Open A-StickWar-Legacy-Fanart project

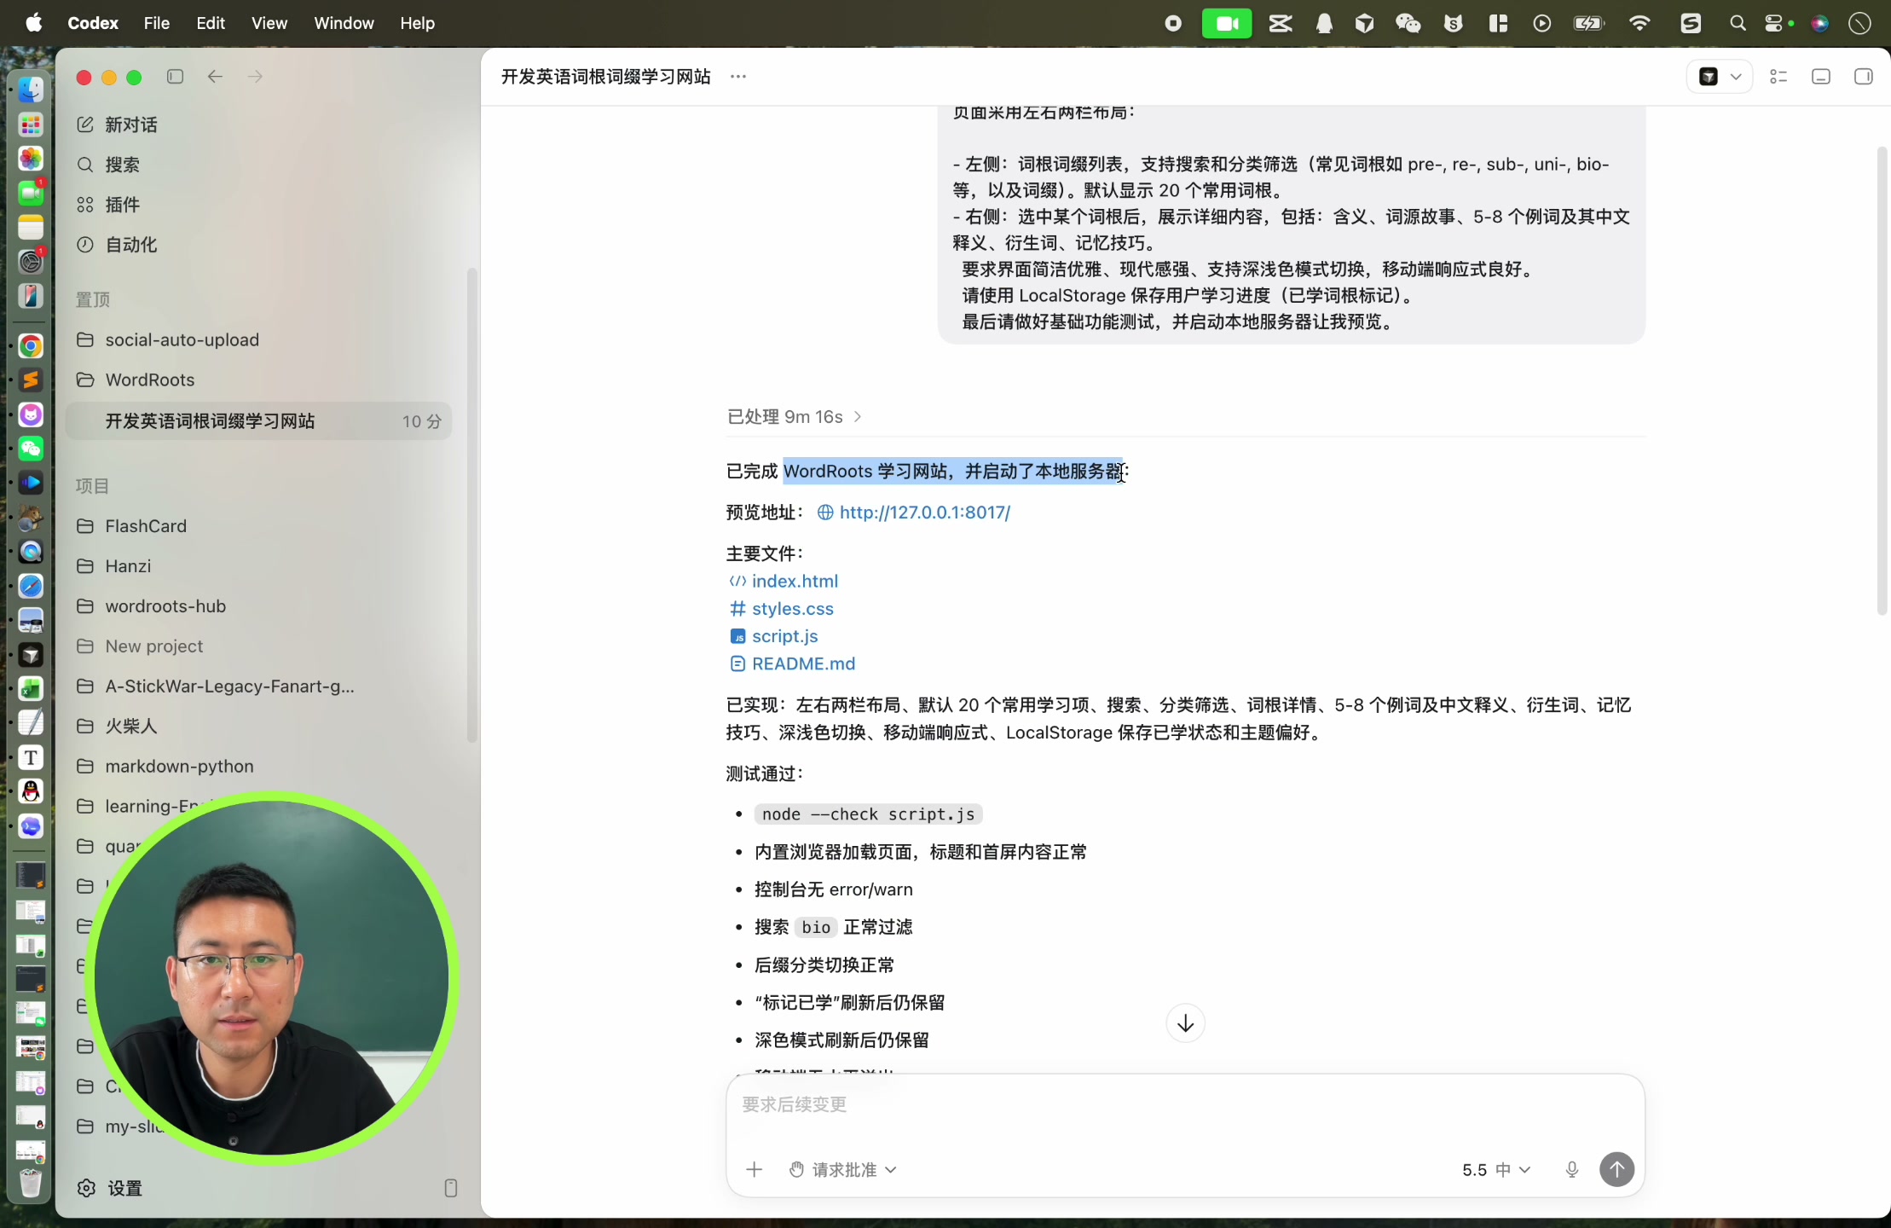click(x=258, y=686)
